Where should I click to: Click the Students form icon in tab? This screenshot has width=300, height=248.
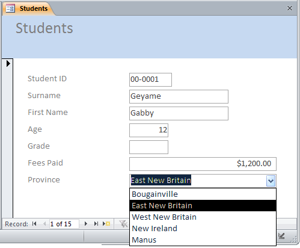coord(10,8)
